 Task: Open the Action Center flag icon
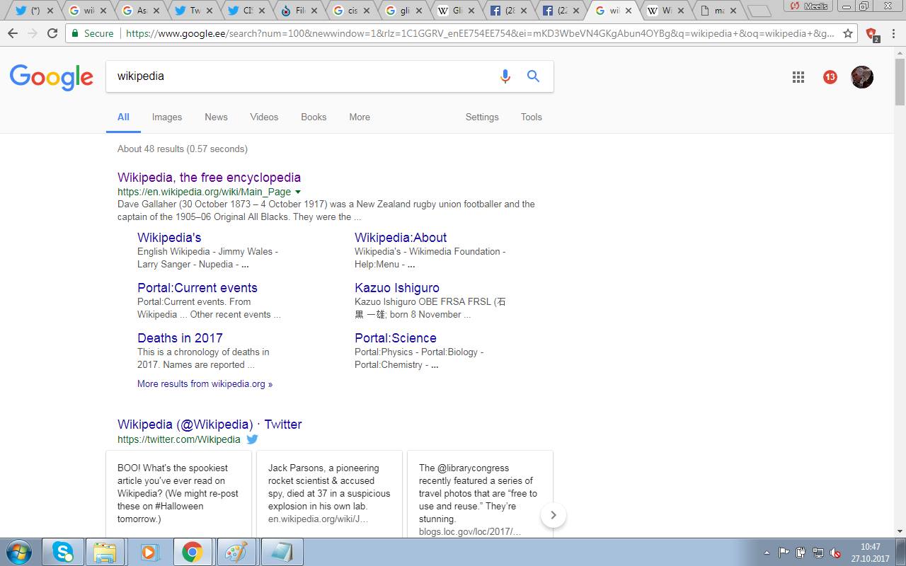pyautogui.click(x=784, y=553)
